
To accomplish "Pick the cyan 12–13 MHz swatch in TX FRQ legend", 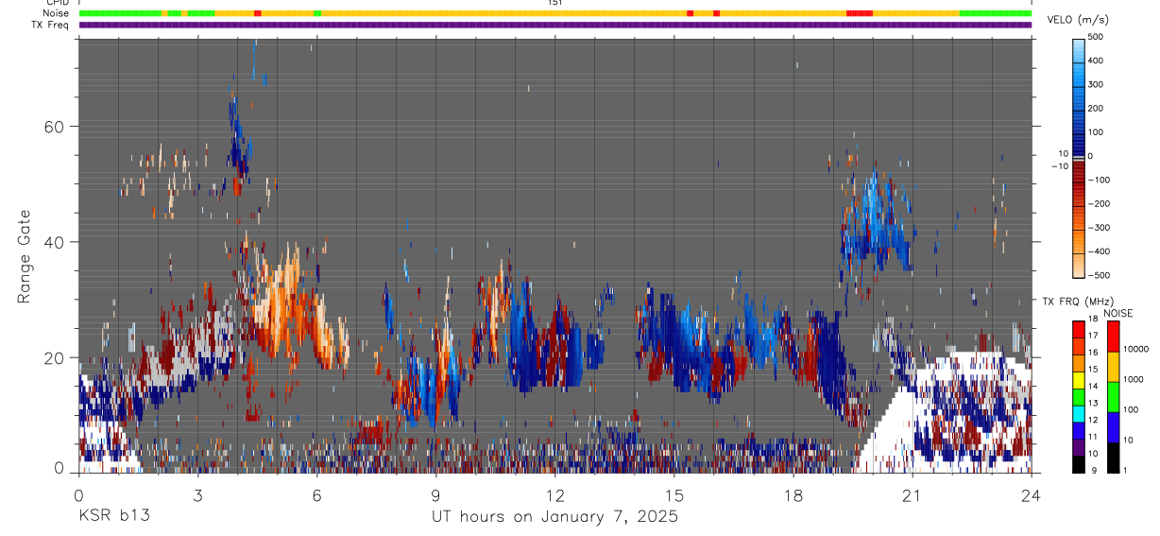I will coord(1079,414).
